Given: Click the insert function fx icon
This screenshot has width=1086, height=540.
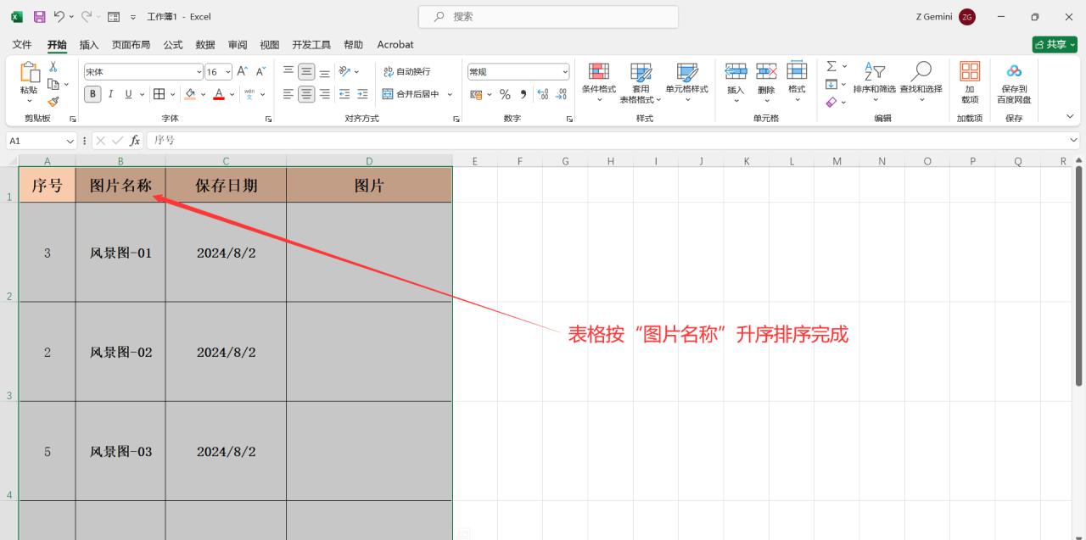Looking at the screenshot, I should pos(135,141).
